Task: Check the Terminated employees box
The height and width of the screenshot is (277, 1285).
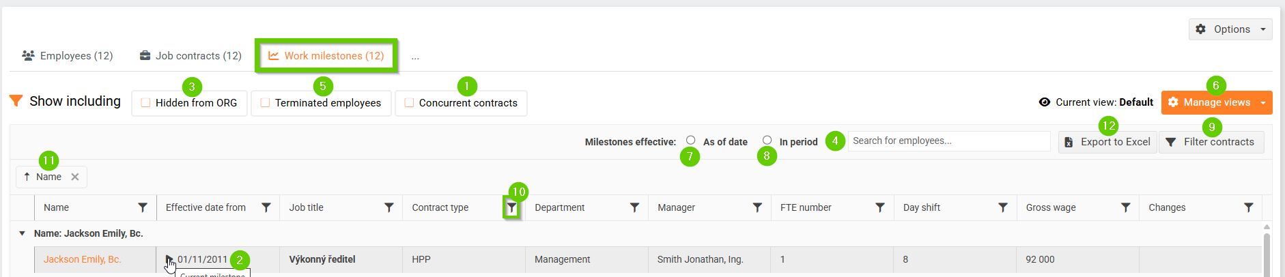Action: pyautogui.click(x=265, y=103)
